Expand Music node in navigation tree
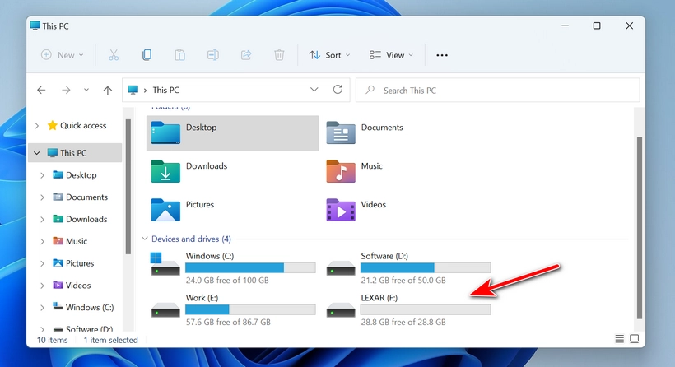The image size is (675, 367). coord(42,241)
